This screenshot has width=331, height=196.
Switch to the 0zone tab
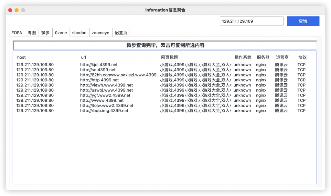click(x=61, y=32)
